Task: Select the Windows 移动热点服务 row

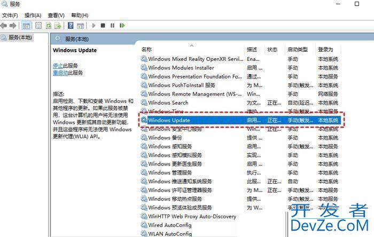Action: tap(239, 199)
